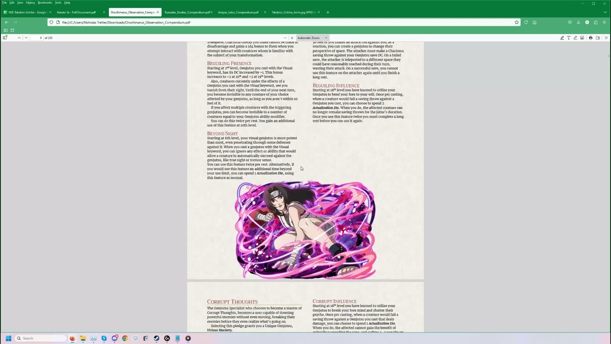Open a new browser tab

327,12
